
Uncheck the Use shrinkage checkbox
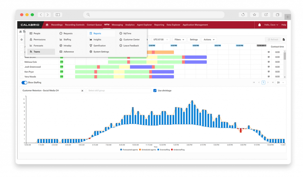155,91
